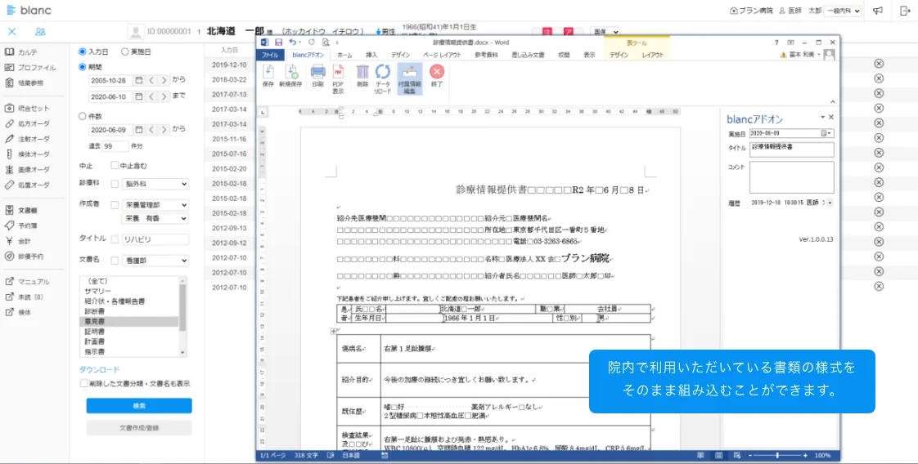
Task: Check the タイトル filter checkbox
Action: click(x=115, y=239)
